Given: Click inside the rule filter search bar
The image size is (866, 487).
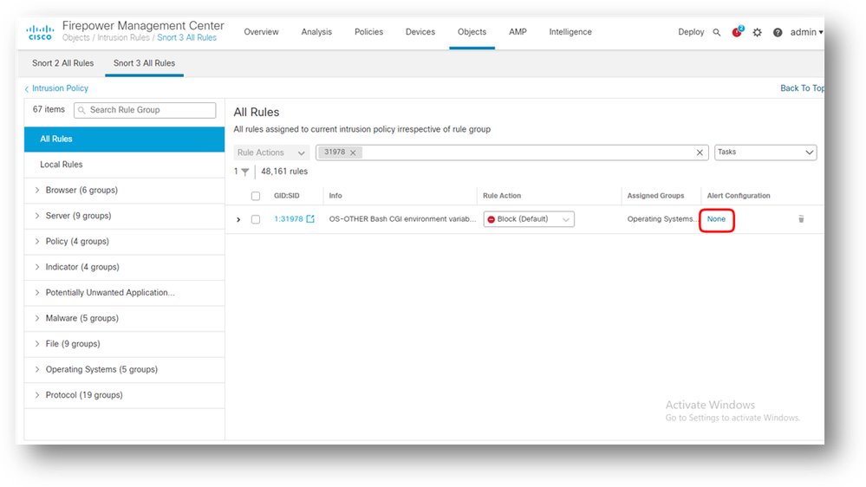Looking at the screenshot, I should 511,153.
